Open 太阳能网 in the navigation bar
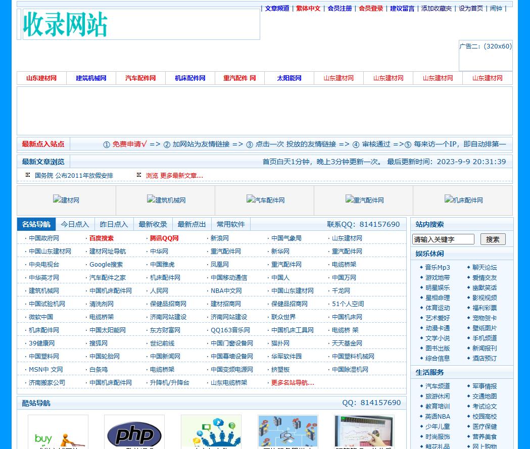The height and width of the screenshot is (449, 530). tap(289, 78)
